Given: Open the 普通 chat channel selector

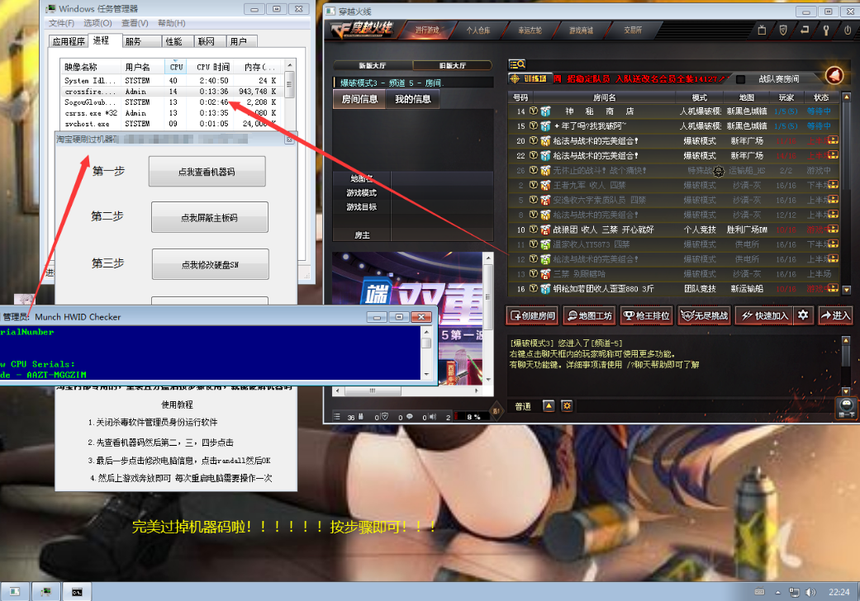Looking at the screenshot, I should [523, 406].
